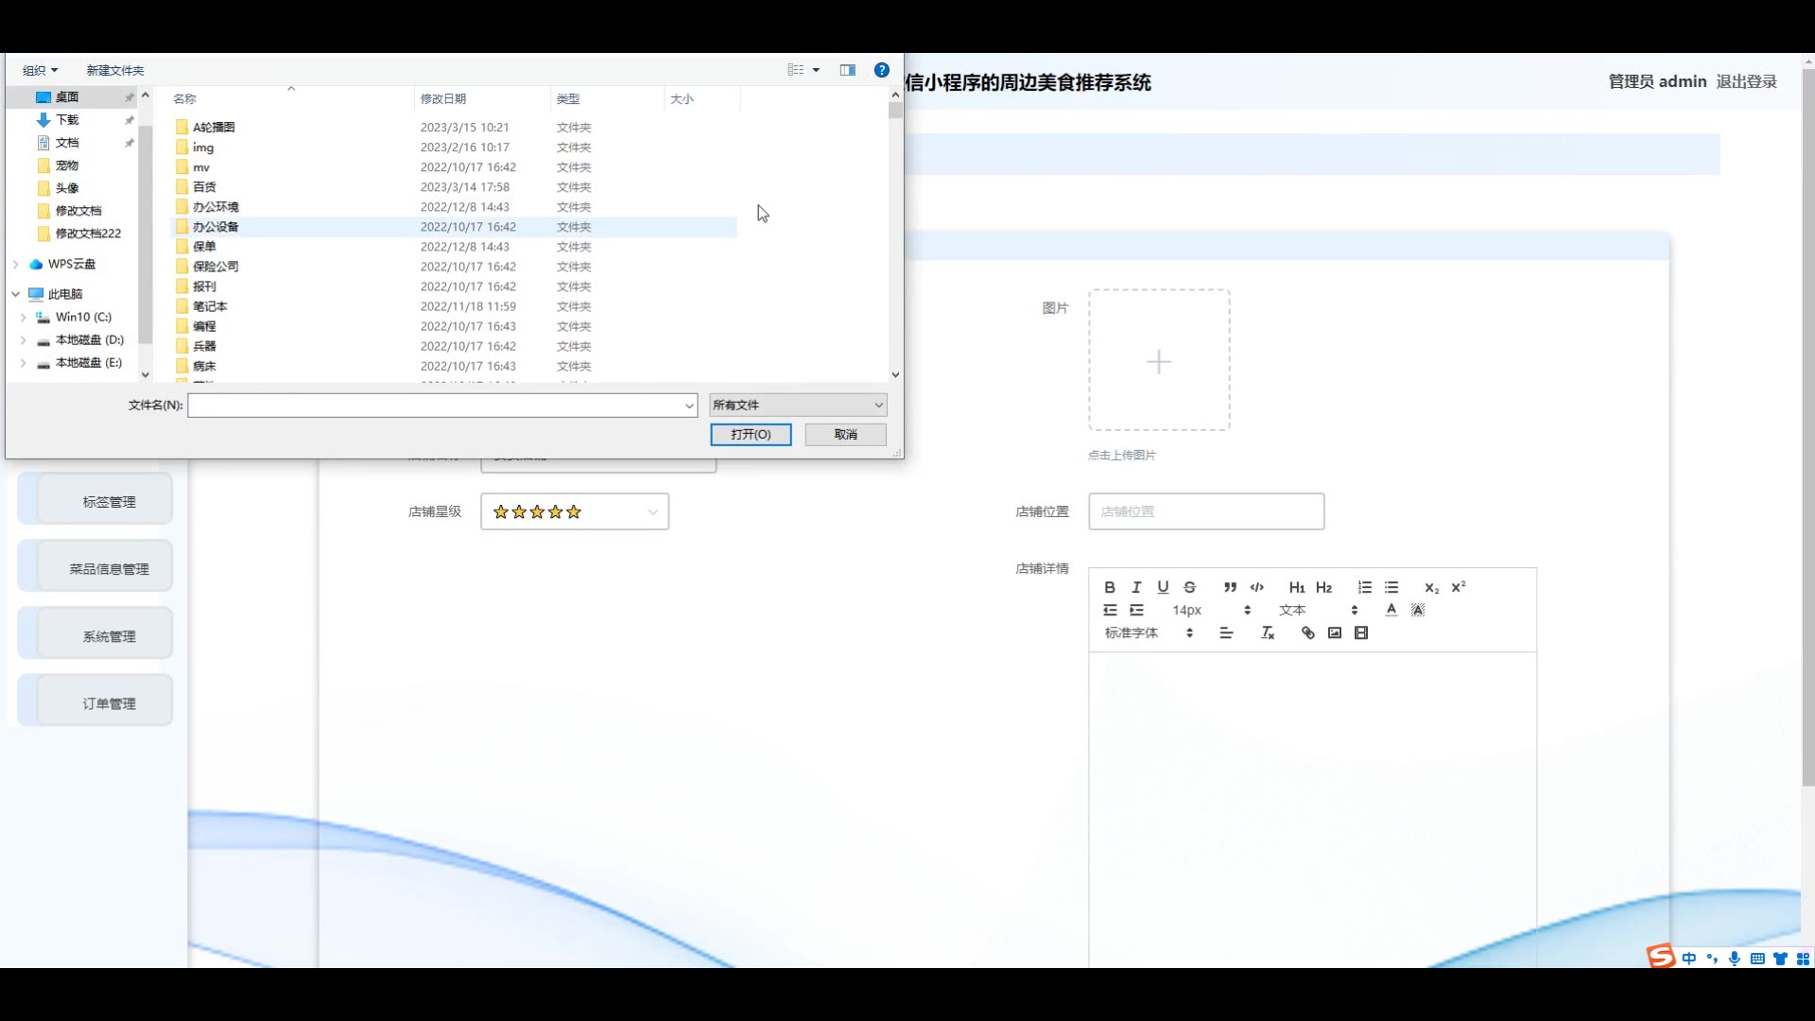
Task: Expand the WPS云盘 tree node
Action: [x=16, y=264]
